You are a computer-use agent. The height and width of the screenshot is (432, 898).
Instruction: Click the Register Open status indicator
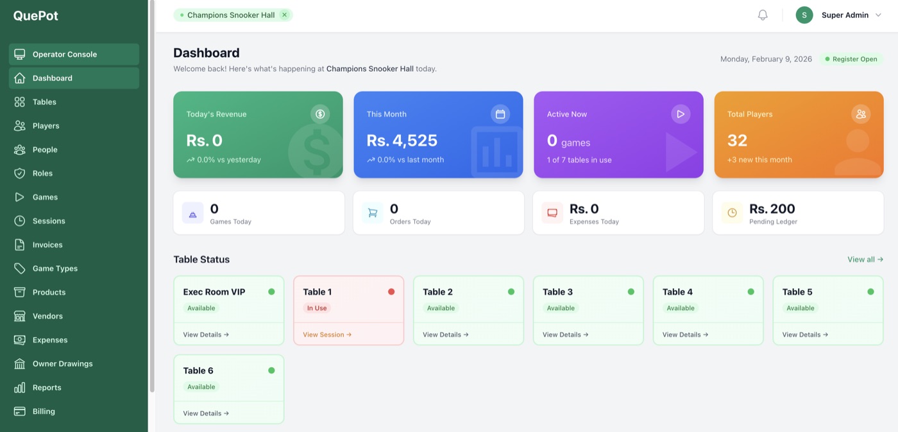(x=851, y=58)
